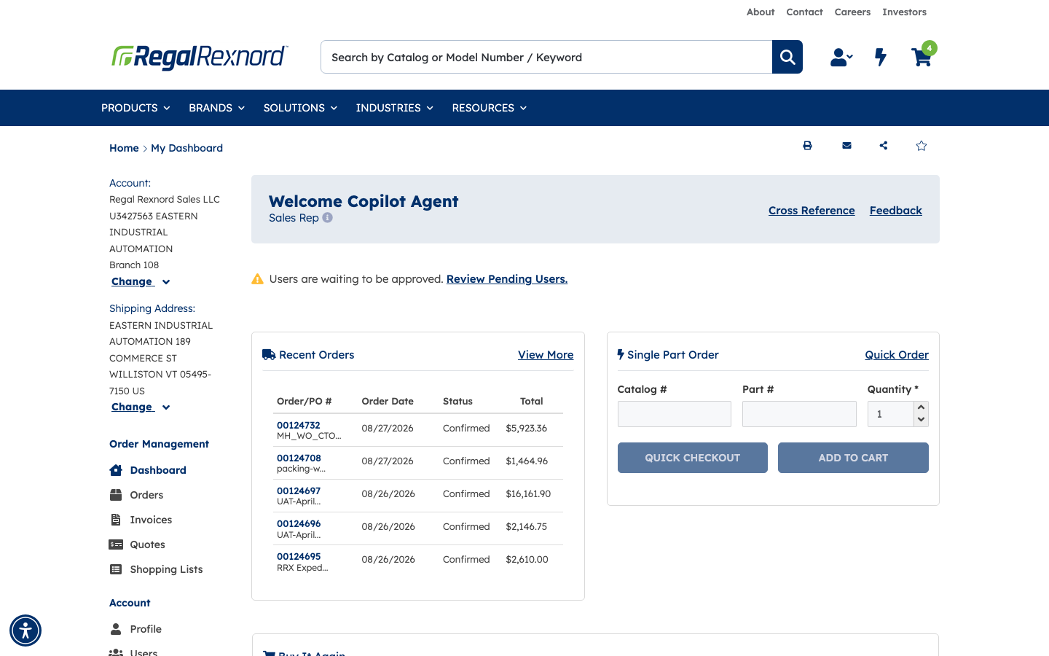Click Home in breadcrumb
This screenshot has height=656, width=1049.
[x=124, y=148]
